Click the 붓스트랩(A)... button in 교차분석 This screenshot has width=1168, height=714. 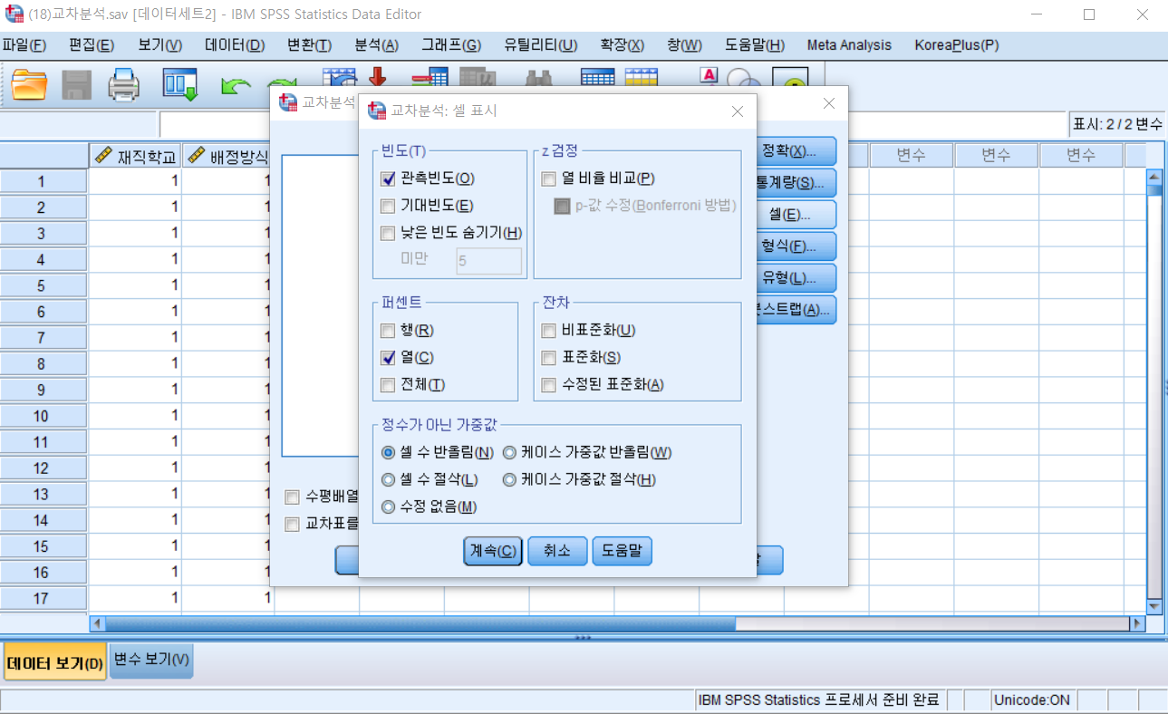point(795,310)
